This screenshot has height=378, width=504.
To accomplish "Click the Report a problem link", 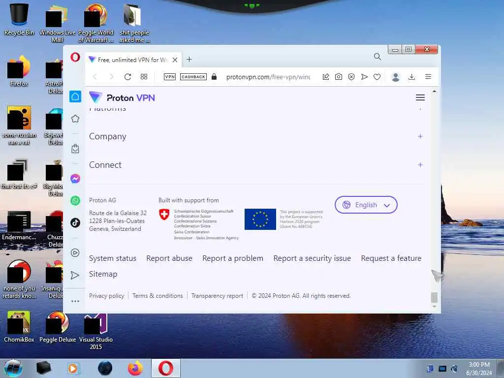I will 233,258.
